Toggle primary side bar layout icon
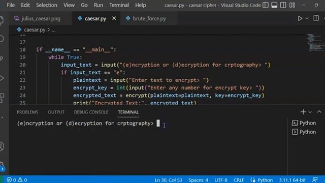 coord(266,5)
